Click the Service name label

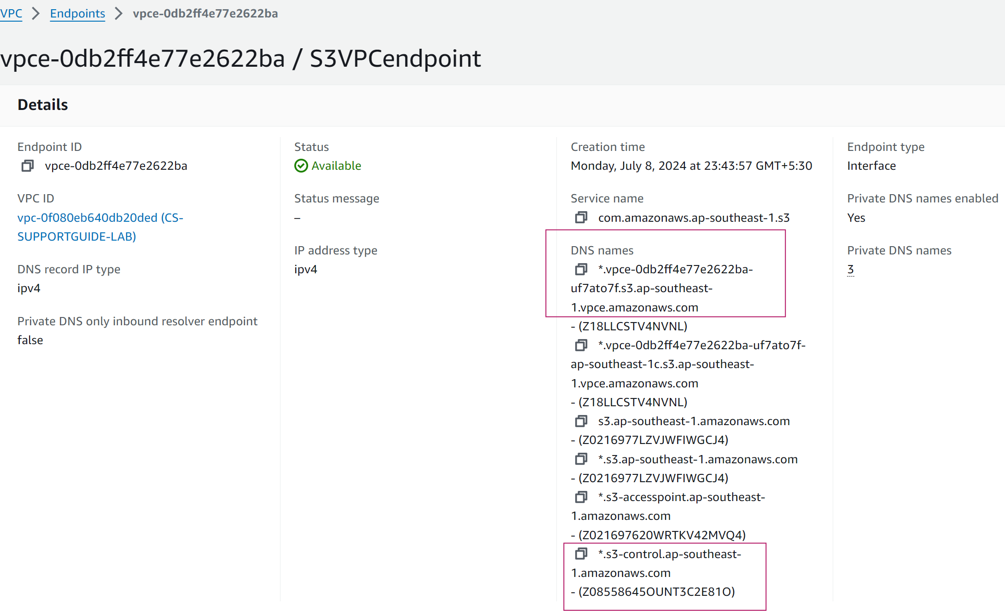(607, 198)
